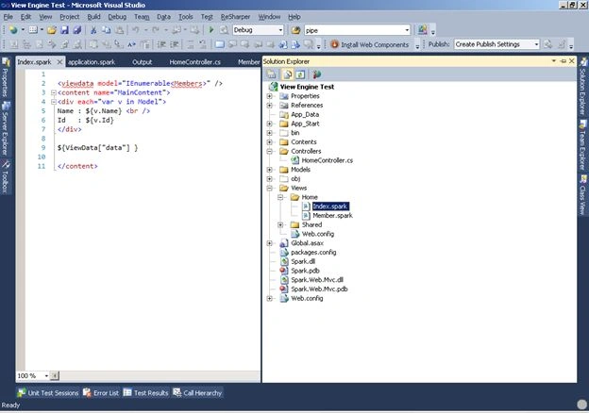The height and width of the screenshot is (413, 589).
Task: Expand the Models folder
Action: point(269,170)
